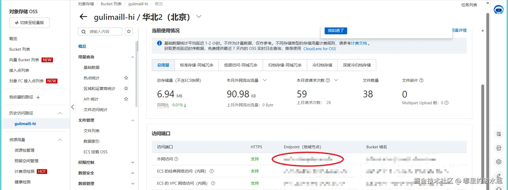Expand the 数据管理 menu group
Screen dimensions: 508x190
coord(133,184)
